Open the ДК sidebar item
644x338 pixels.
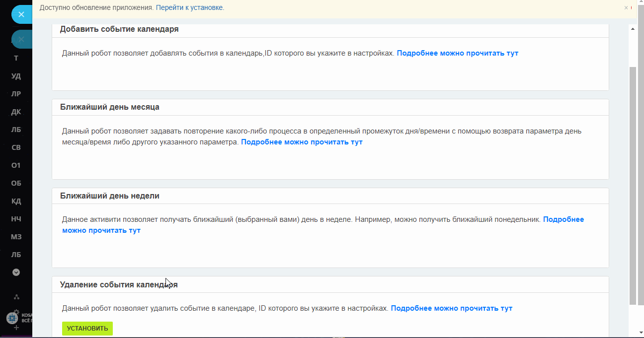[16, 112]
